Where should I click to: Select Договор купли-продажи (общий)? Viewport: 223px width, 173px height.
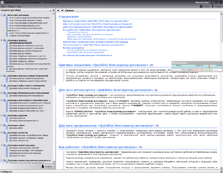[24, 148]
